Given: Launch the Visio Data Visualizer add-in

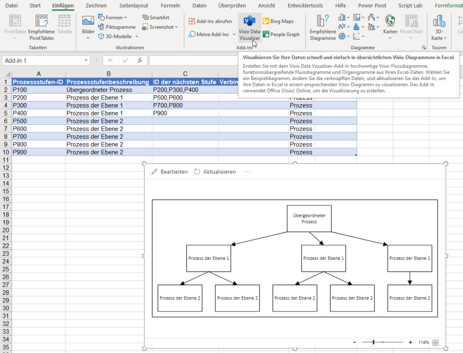Looking at the screenshot, I should point(249,27).
